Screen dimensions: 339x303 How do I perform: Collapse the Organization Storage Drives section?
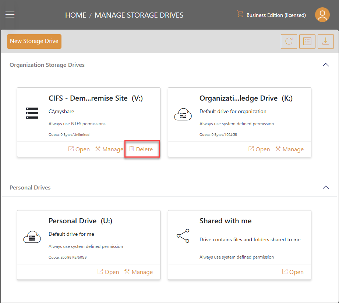[x=326, y=65]
